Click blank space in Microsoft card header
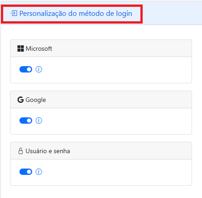Screen dimensions: 202x198 (x=121, y=48)
